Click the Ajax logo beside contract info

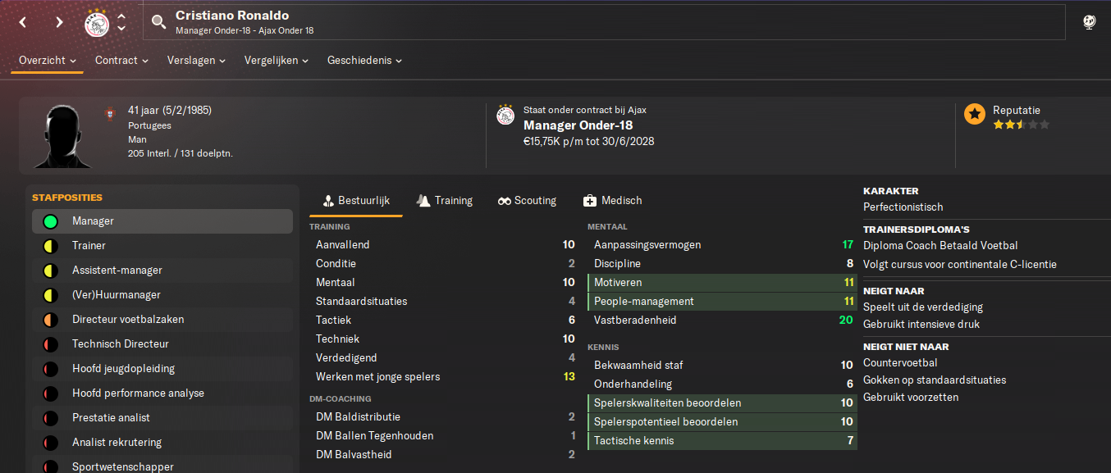coord(505,115)
